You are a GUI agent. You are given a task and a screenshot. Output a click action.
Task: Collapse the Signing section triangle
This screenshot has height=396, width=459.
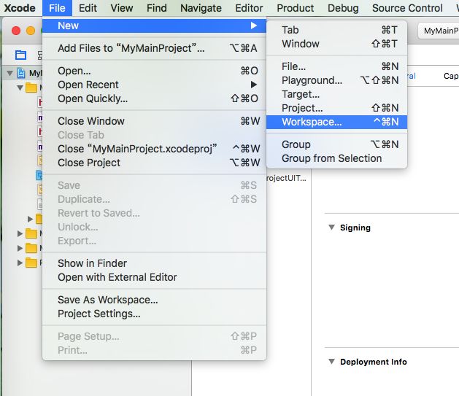point(331,228)
